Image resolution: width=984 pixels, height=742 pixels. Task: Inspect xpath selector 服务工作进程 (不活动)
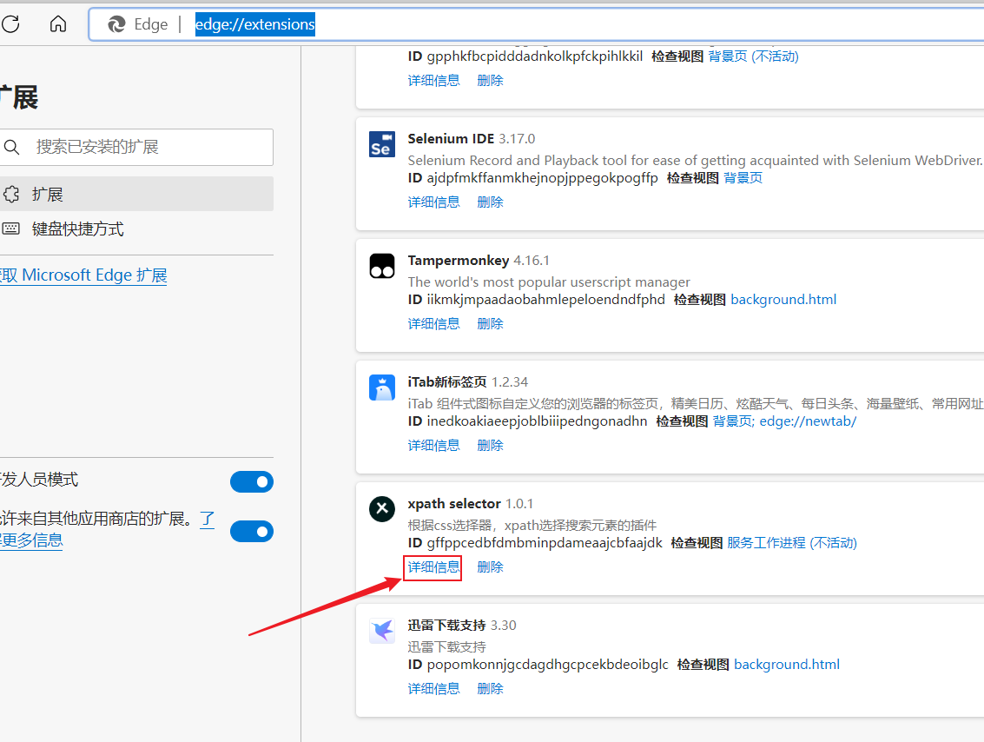coord(792,543)
